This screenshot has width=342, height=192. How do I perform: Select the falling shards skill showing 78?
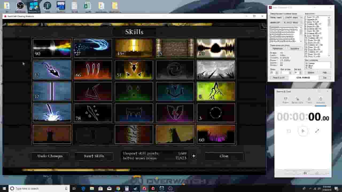click(x=93, y=113)
